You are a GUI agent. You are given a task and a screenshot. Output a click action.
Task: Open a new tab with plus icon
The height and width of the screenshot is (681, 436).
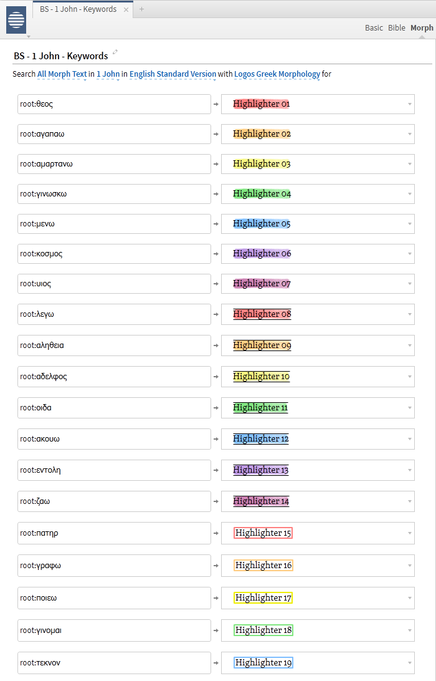pyautogui.click(x=141, y=9)
